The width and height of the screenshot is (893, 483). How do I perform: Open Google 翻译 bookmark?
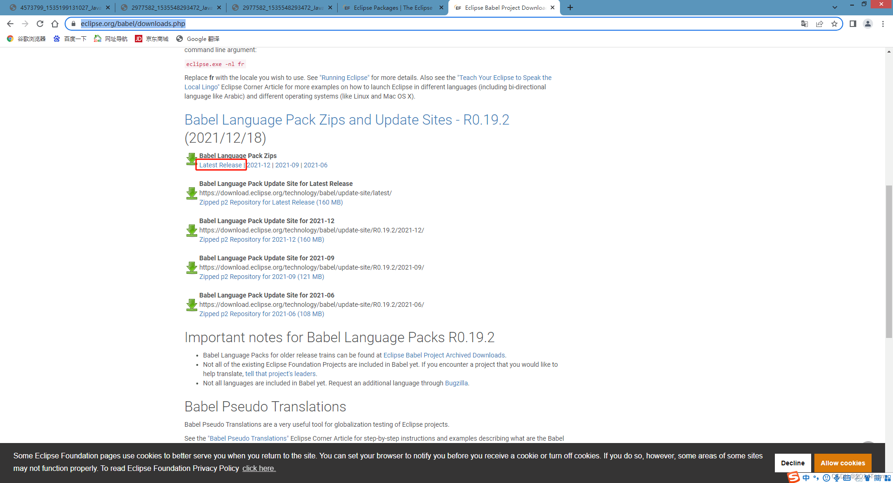(198, 39)
